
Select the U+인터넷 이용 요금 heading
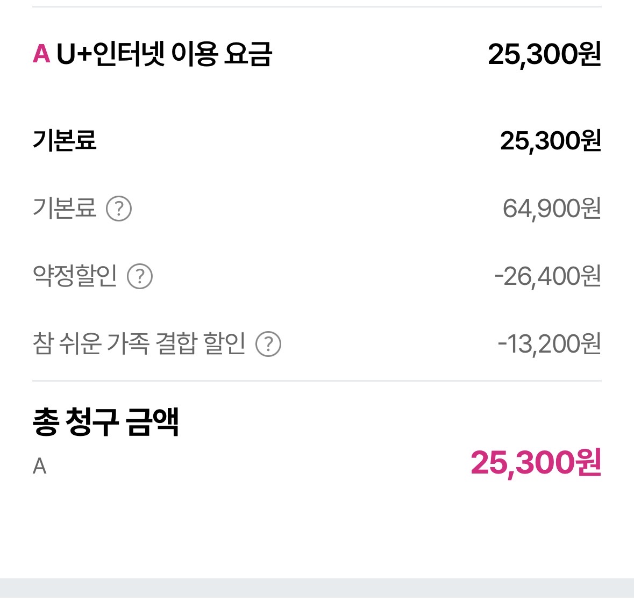click(164, 54)
